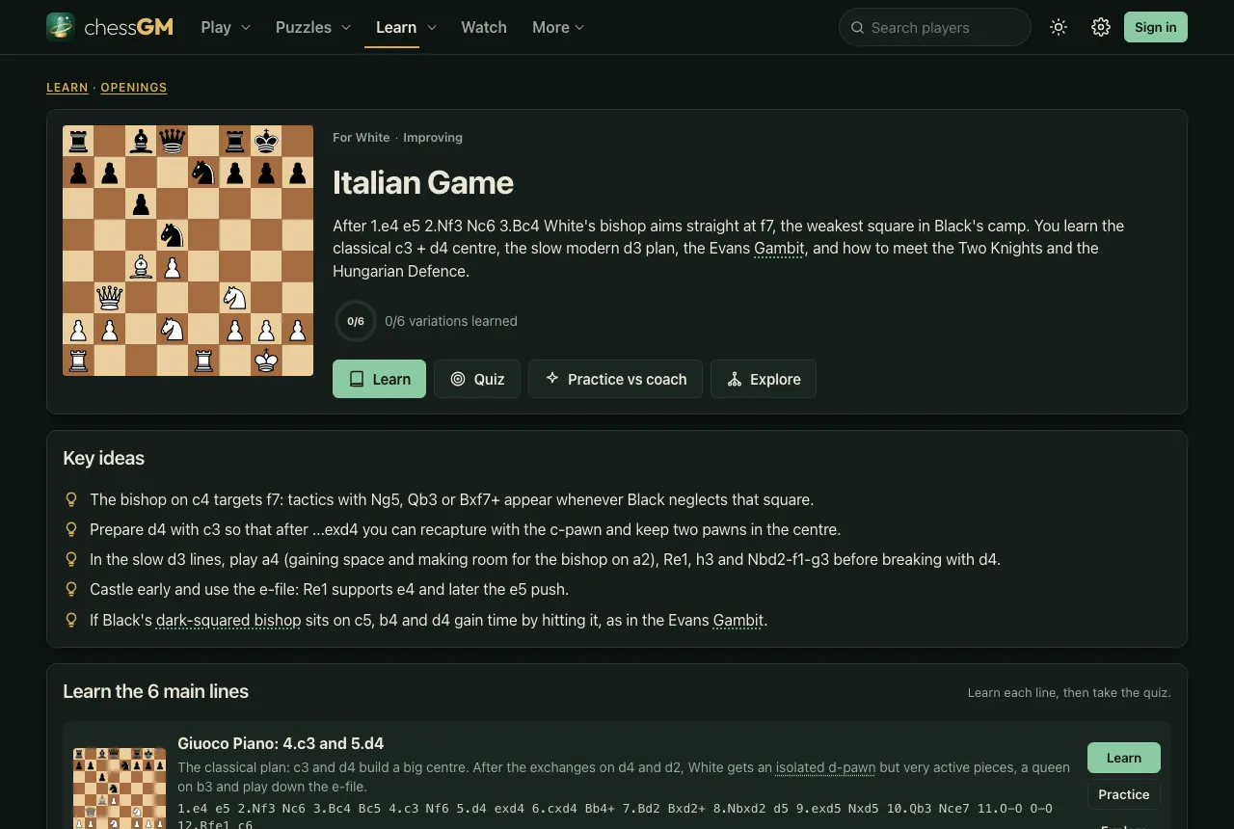
Task: Click the 0/6 progress ring
Action: (x=356, y=321)
